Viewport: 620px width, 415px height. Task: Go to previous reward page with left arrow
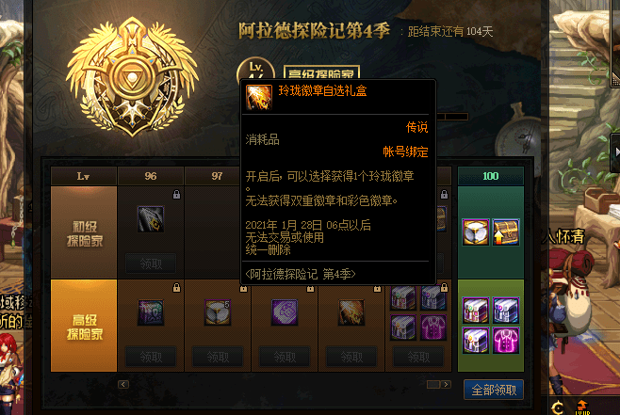point(123,384)
